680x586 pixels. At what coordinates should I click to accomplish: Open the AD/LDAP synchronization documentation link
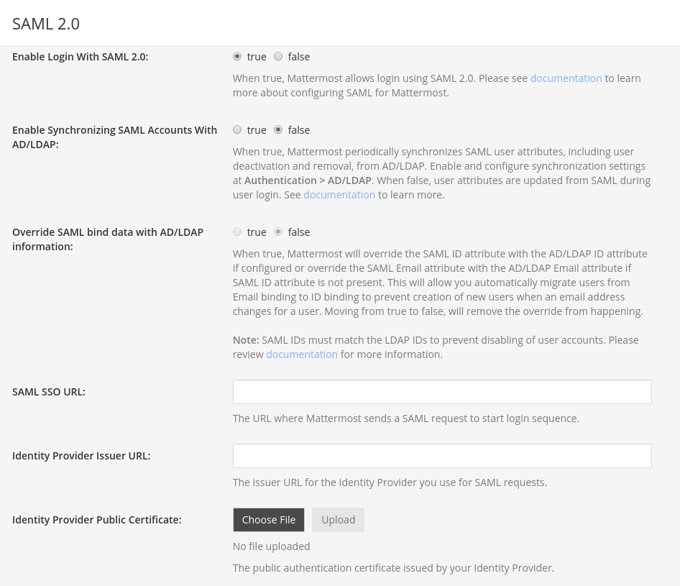tap(339, 194)
